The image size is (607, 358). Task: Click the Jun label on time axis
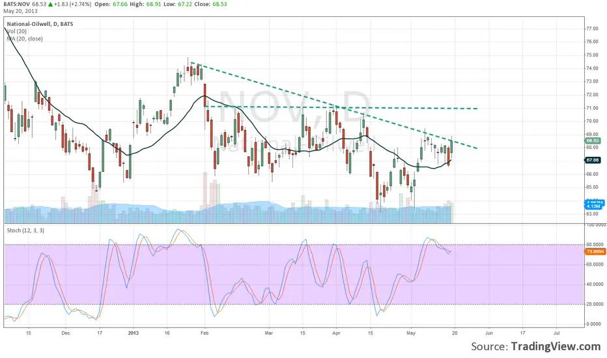point(489,333)
